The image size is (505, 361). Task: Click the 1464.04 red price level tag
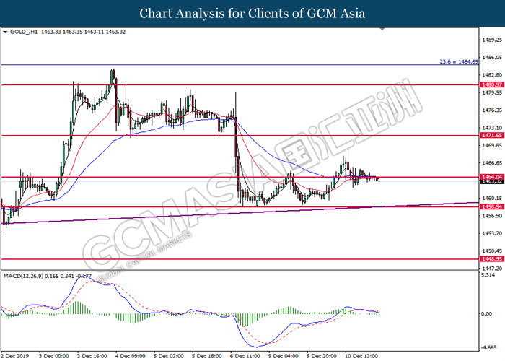point(491,177)
